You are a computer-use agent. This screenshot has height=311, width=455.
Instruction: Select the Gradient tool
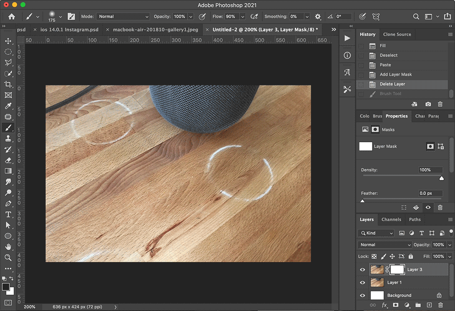(8, 171)
